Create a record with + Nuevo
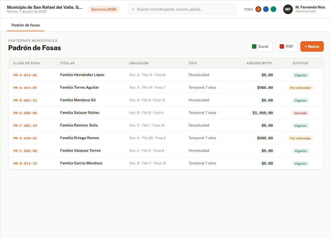 [x=312, y=46]
